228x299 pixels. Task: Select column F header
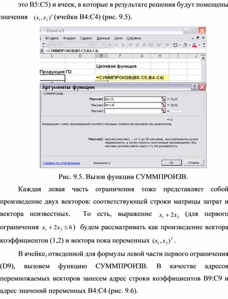pyautogui.click(x=120, y=56)
